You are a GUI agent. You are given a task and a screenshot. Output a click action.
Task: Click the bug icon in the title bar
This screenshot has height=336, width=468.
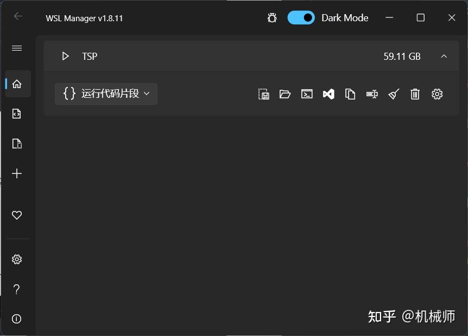click(x=271, y=17)
